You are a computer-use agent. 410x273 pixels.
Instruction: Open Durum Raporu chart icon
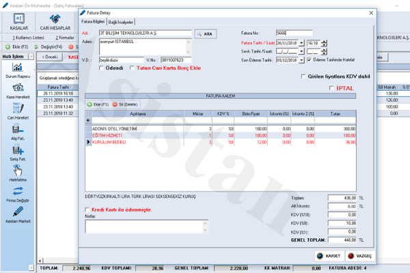(x=18, y=68)
